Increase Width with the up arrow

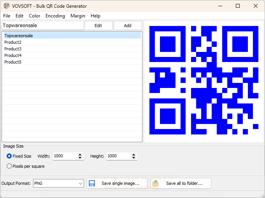80,155
